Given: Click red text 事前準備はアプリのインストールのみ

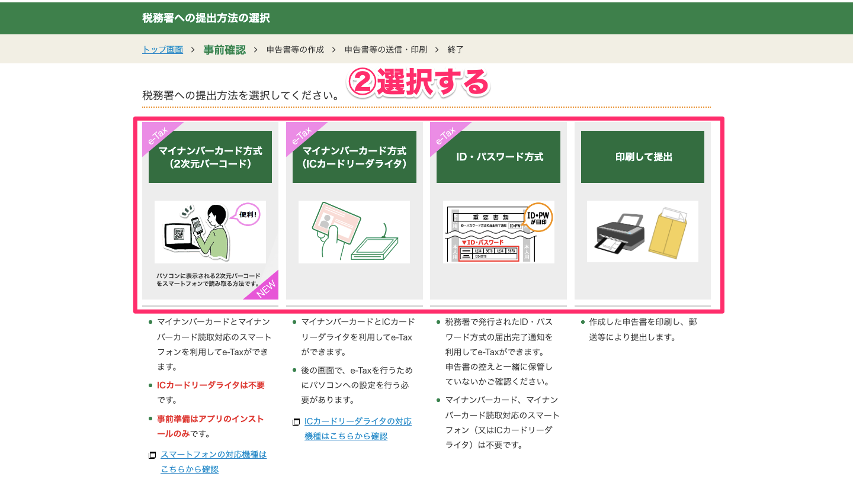Looking at the screenshot, I should [x=210, y=426].
